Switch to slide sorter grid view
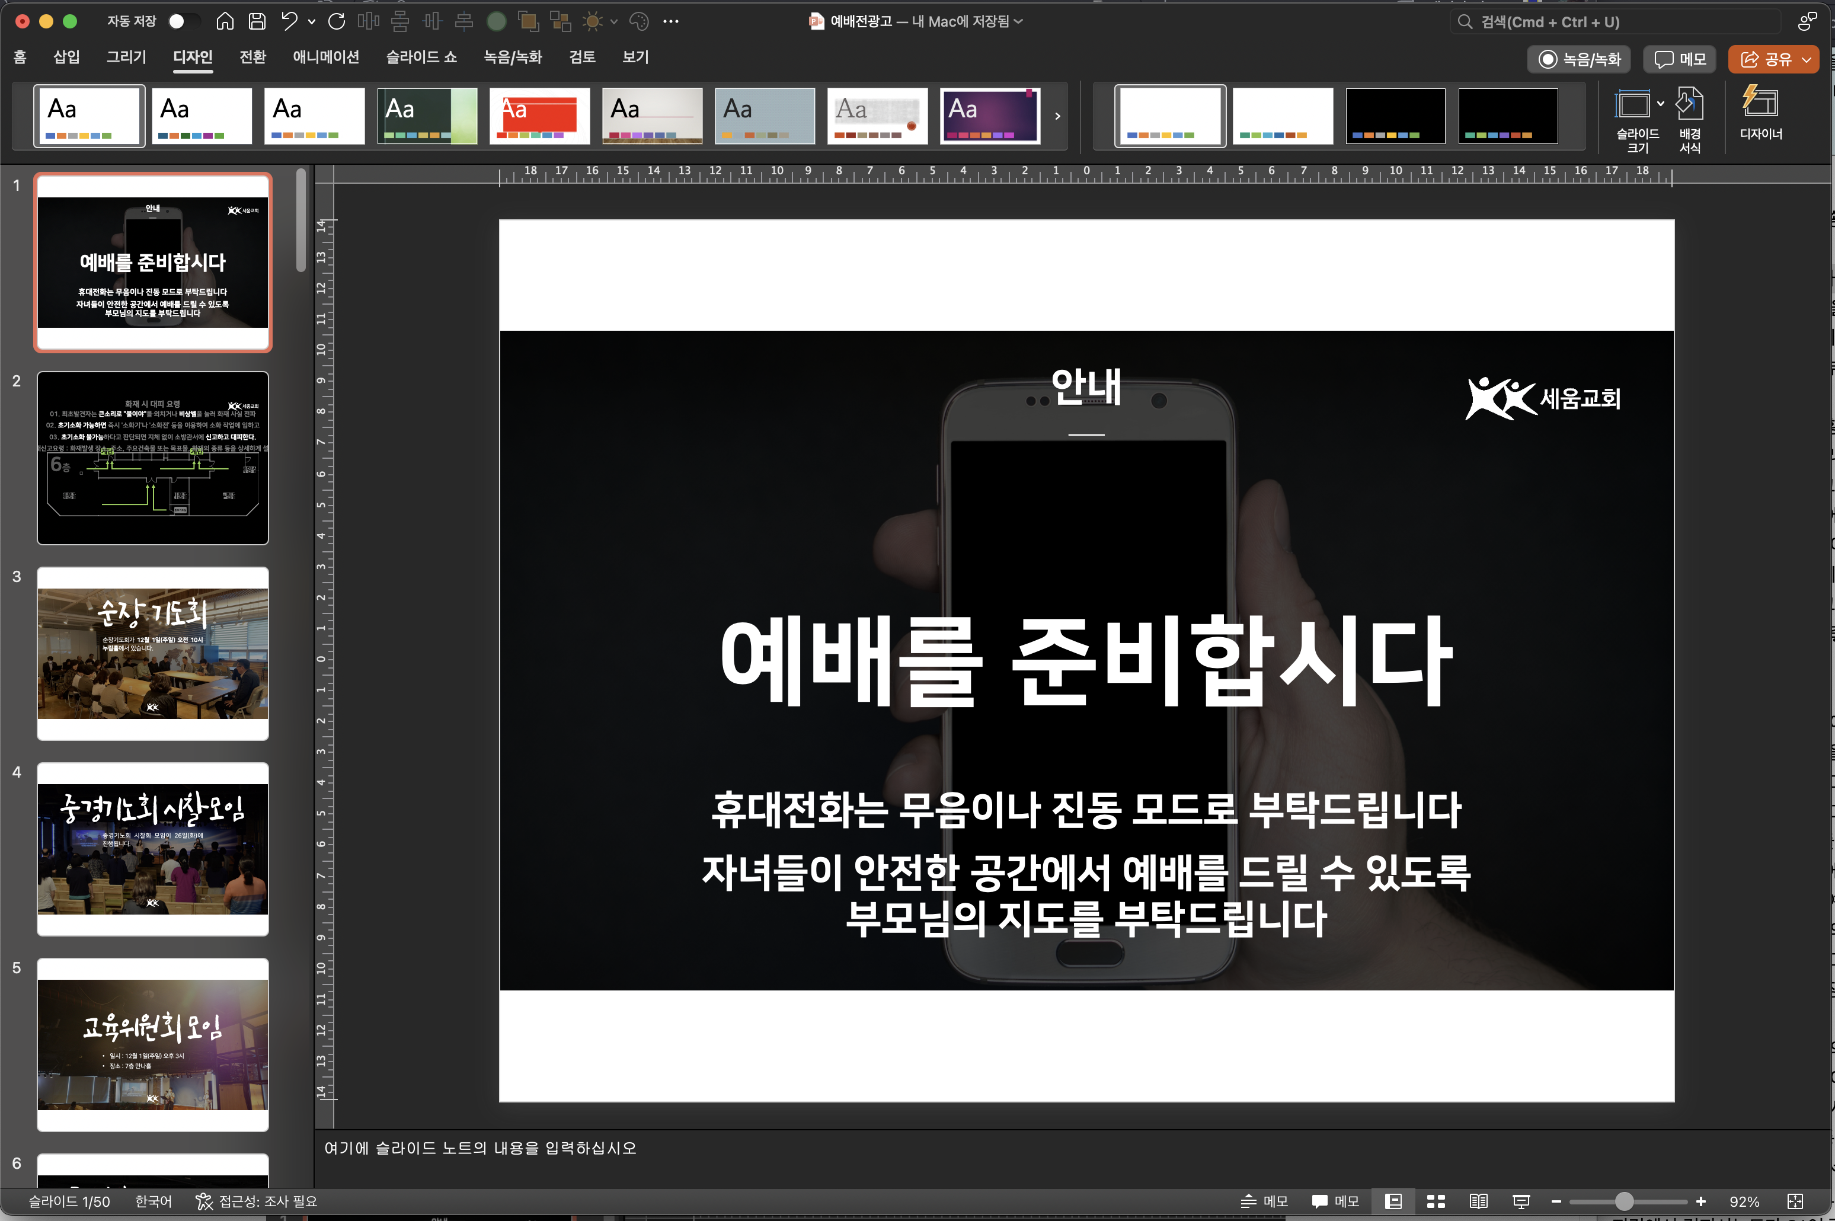This screenshot has height=1221, width=1835. (x=1436, y=1201)
